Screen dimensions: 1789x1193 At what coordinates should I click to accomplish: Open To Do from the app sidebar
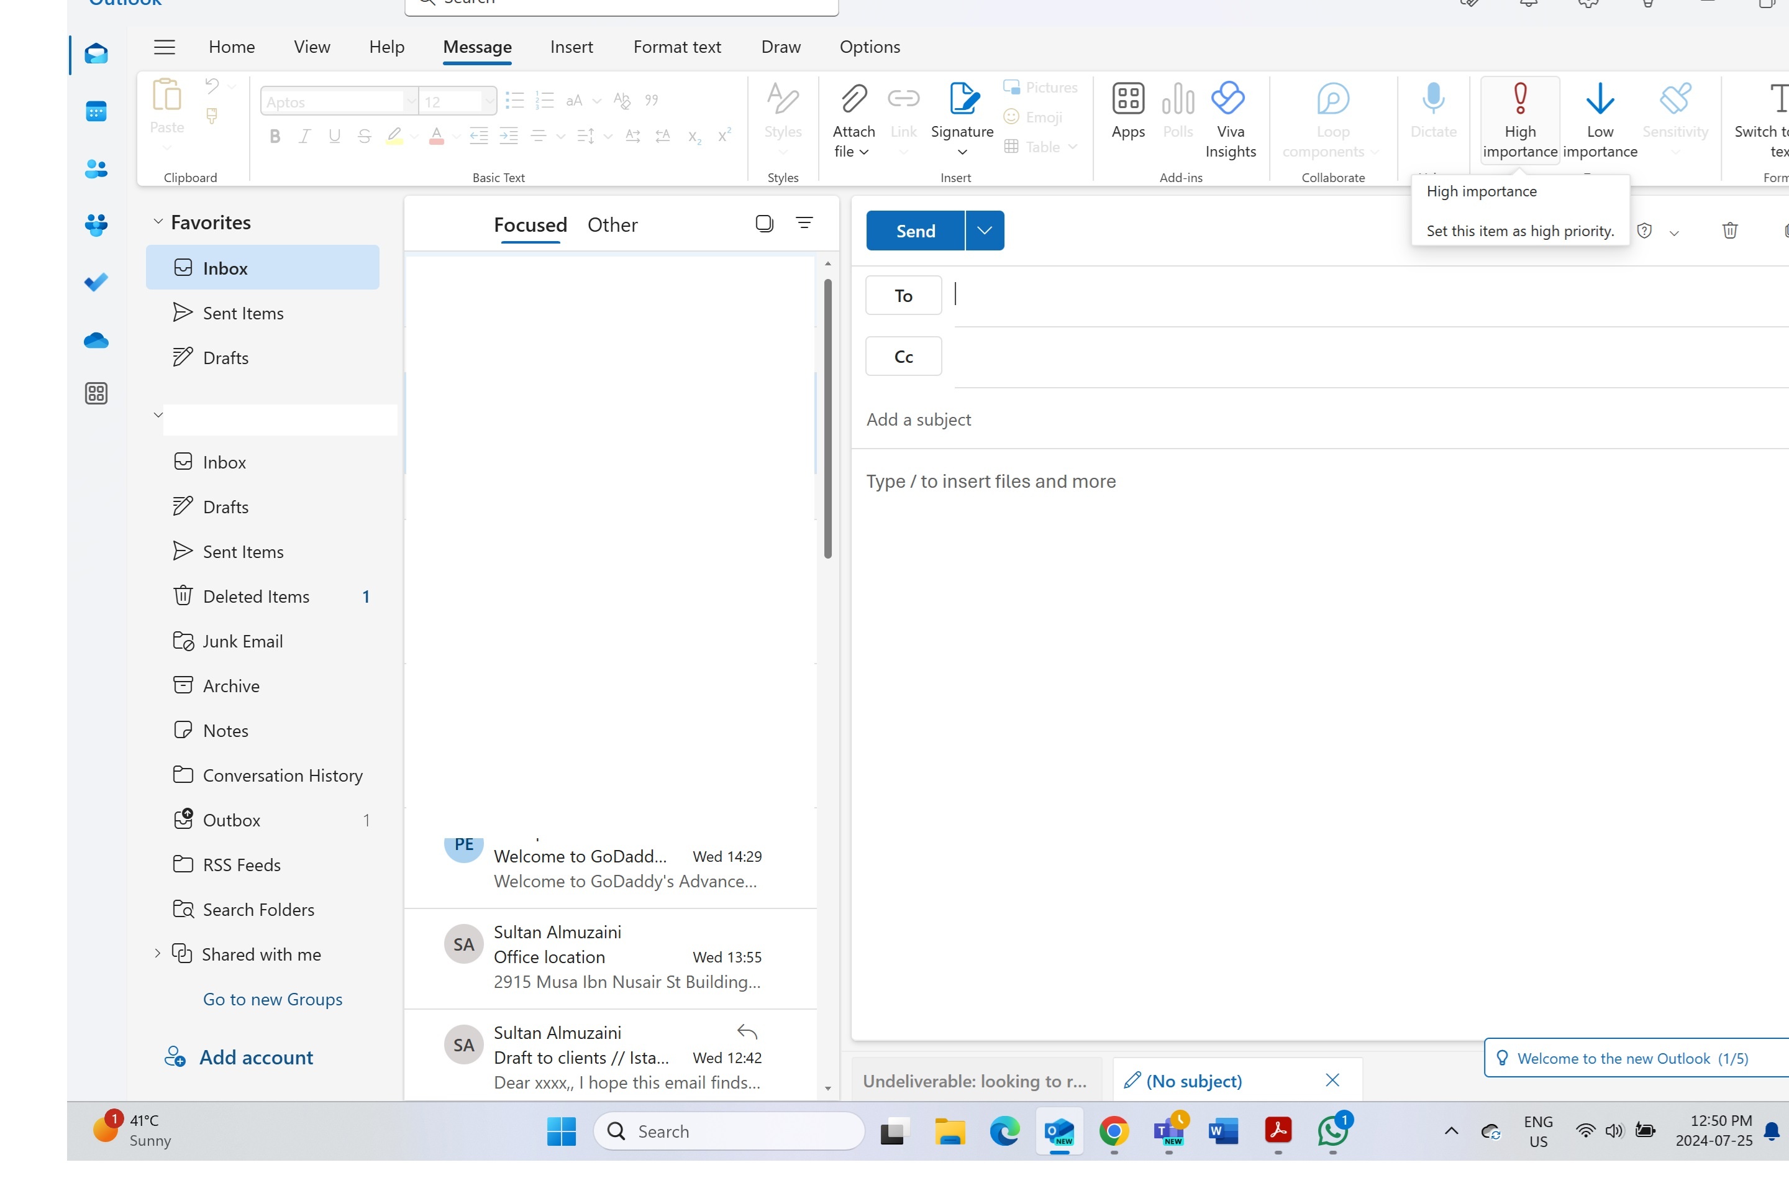[97, 281]
